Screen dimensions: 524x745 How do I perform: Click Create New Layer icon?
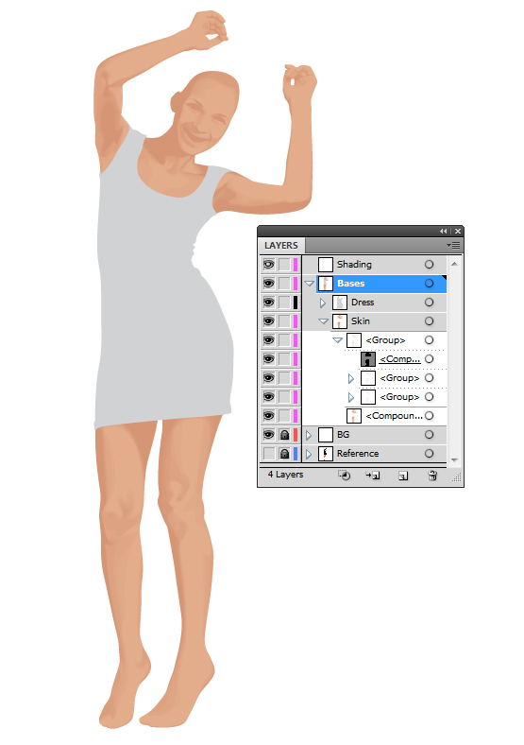pyautogui.click(x=403, y=476)
